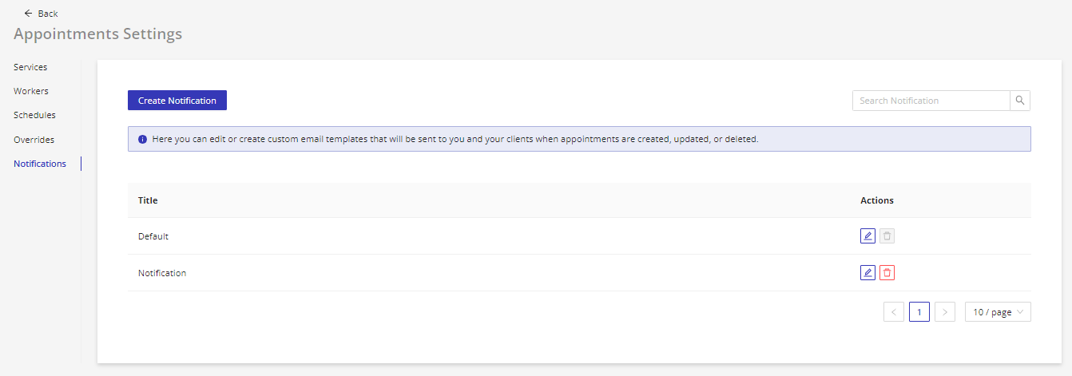Open the Overrides section
This screenshot has width=1072, height=376.
(34, 140)
